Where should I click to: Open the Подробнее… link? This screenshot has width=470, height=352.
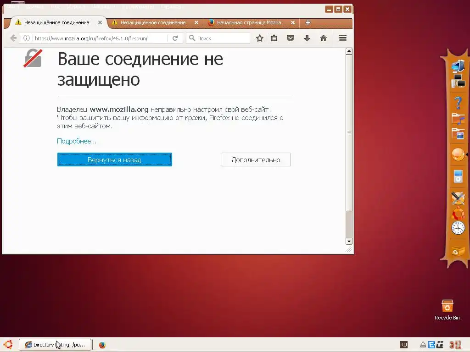click(77, 141)
